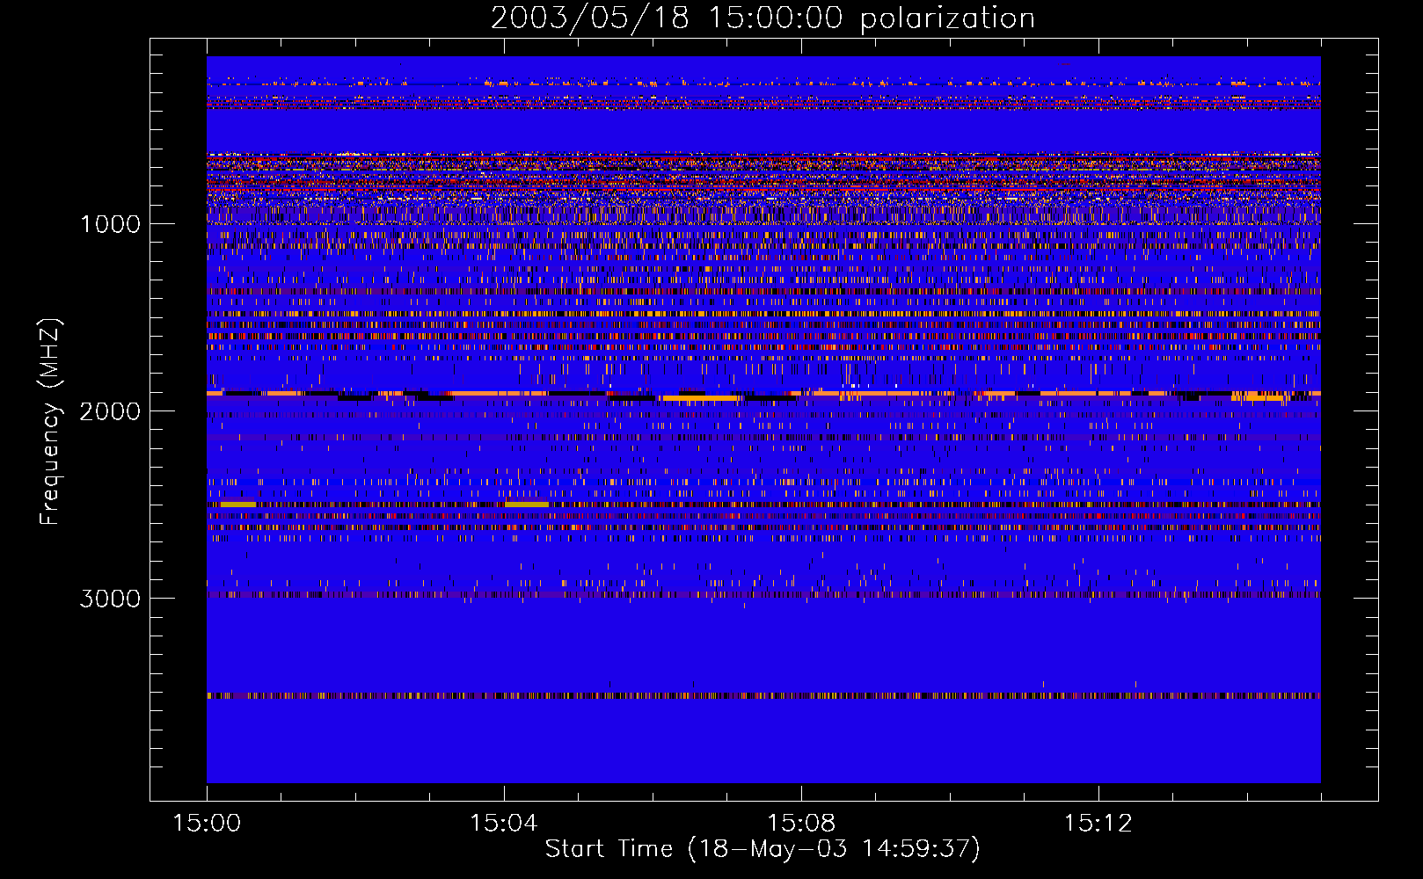
Task: Select the '2000' frequency axis label
Action: tap(111, 411)
